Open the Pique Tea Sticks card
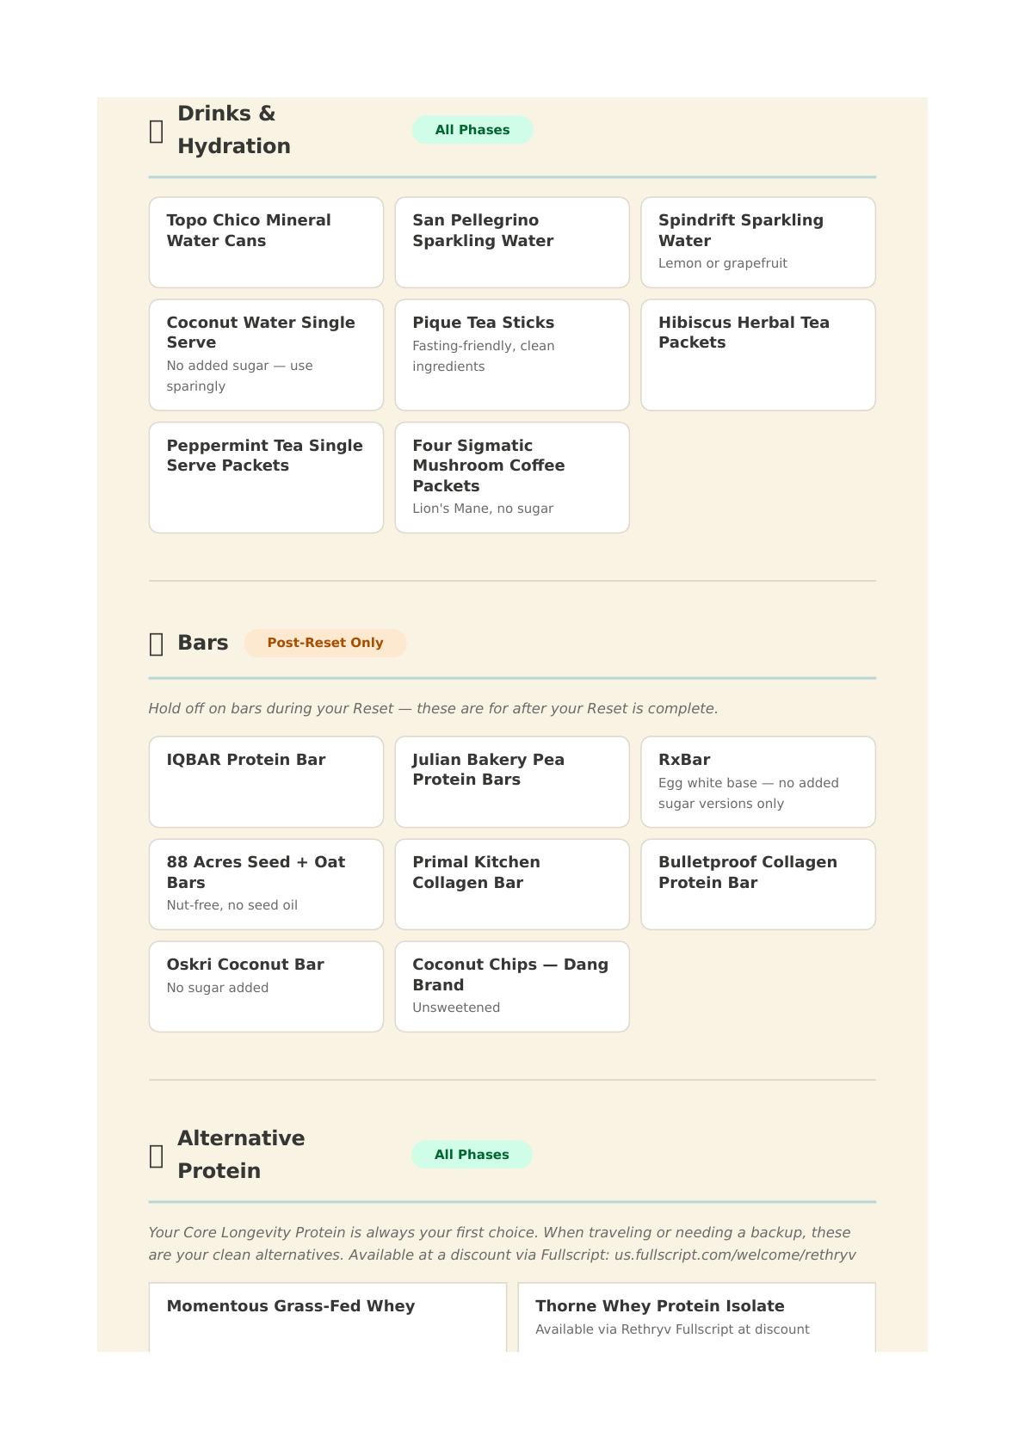This screenshot has height=1449, width=1025. [x=512, y=355]
